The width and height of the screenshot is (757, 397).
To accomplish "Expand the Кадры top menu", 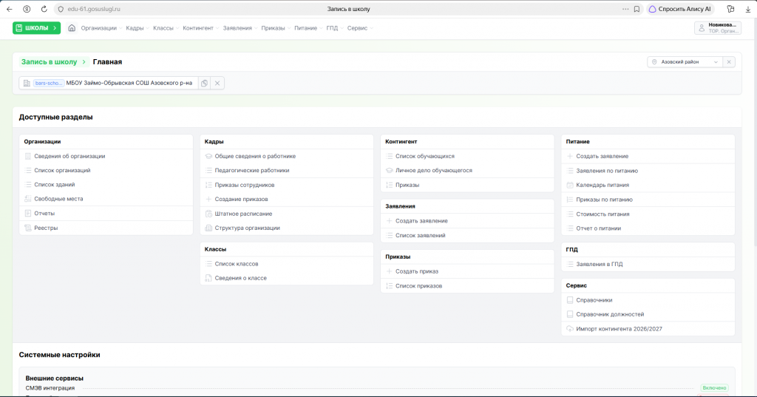I will pos(137,28).
